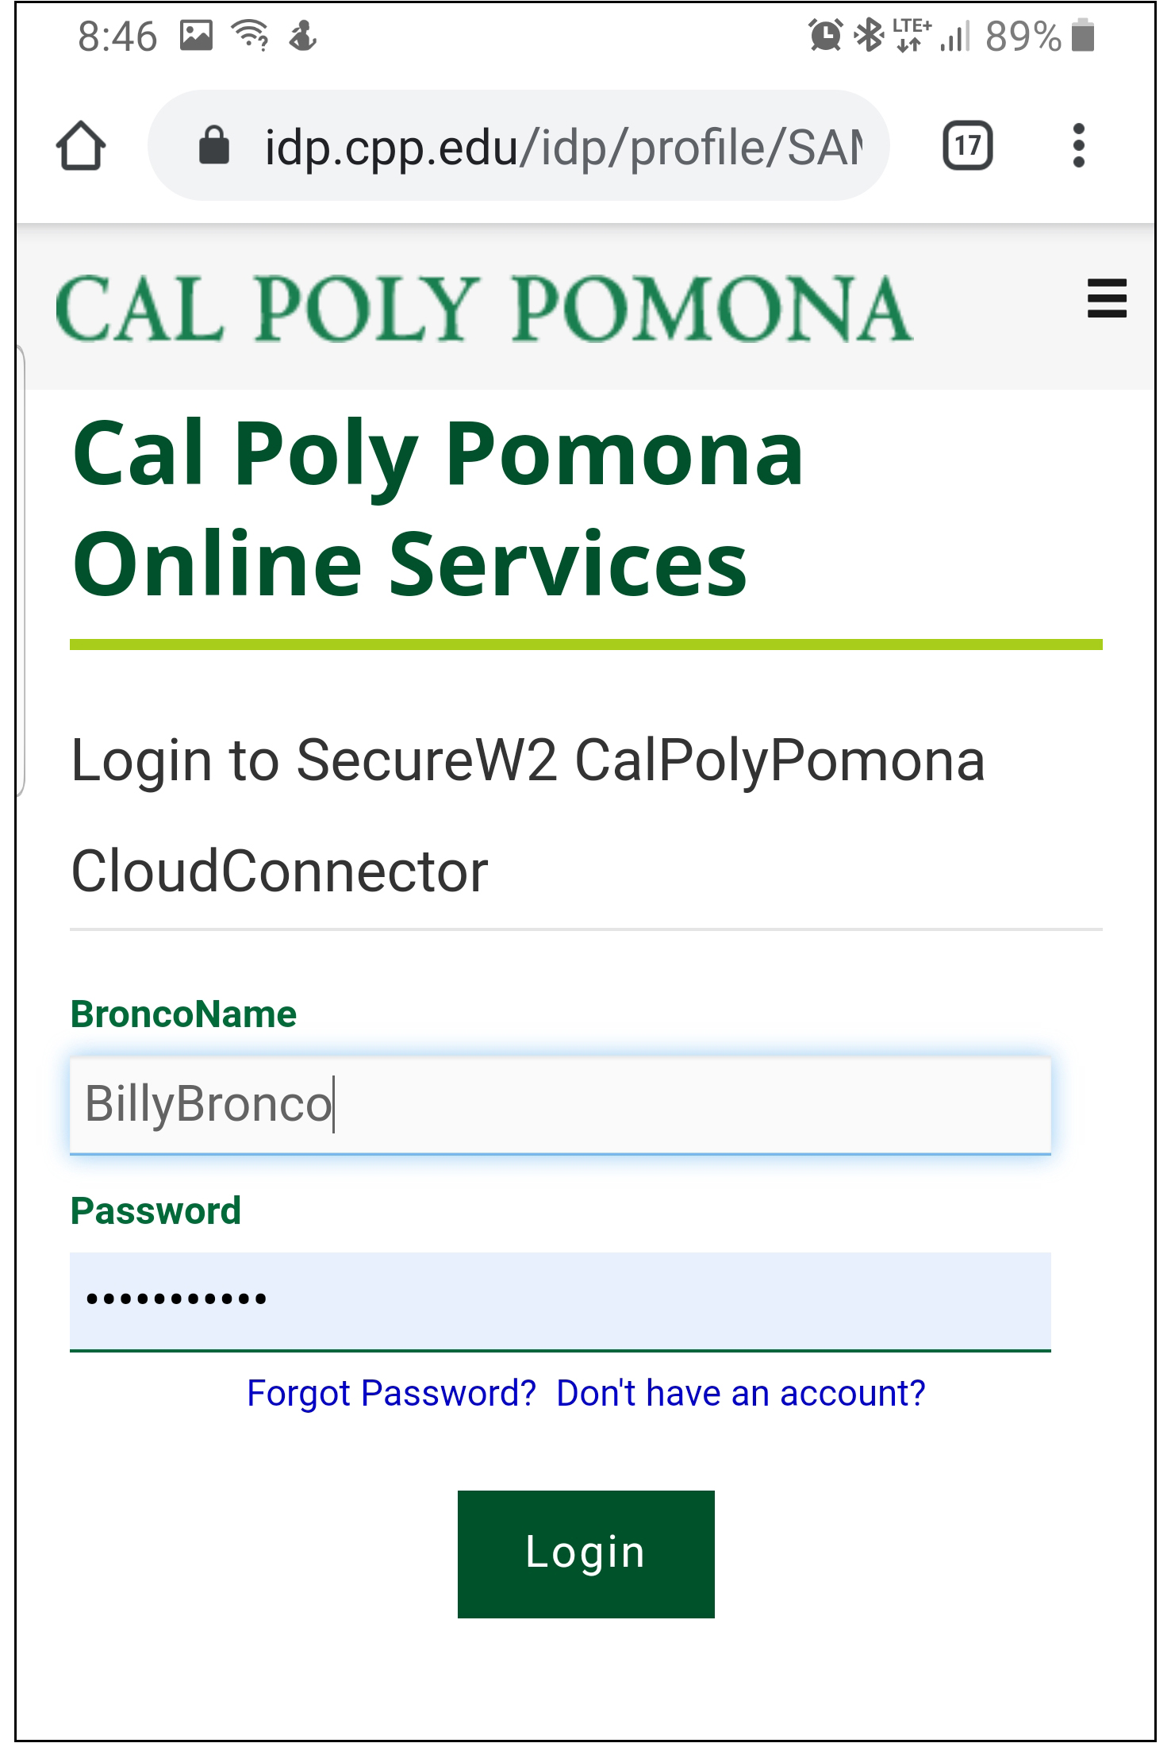Tap the Wi-Fi status icon
This screenshot has width=1171, height=1743.
pyautogui.click(x=250, y=36)
